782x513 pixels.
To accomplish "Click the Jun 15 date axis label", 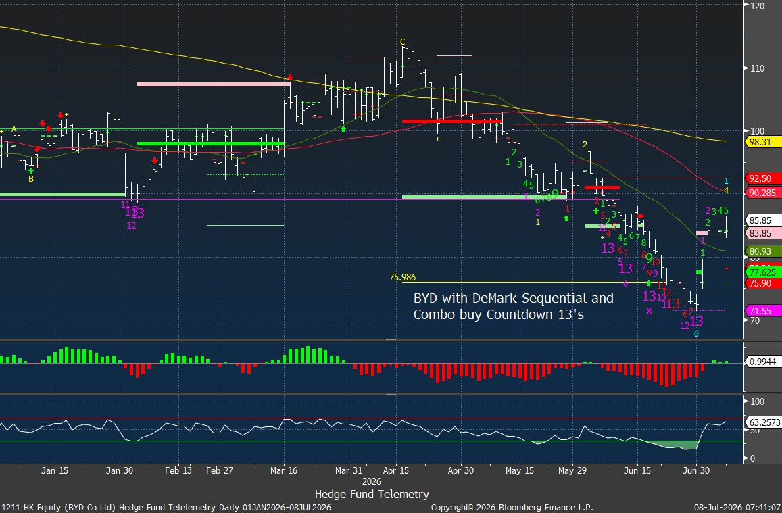I will pos(637,470).
